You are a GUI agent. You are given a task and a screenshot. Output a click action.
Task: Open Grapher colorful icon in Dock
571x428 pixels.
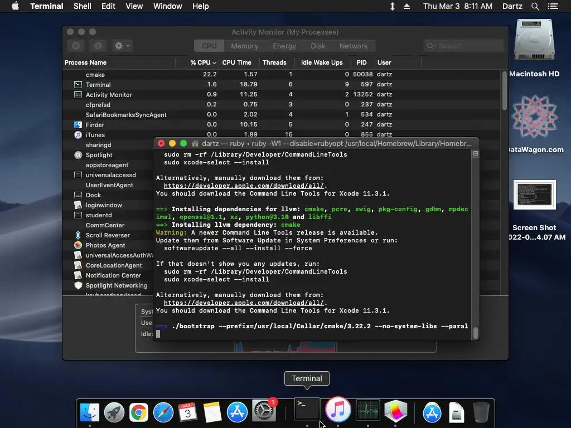click(x=395, y=412)
